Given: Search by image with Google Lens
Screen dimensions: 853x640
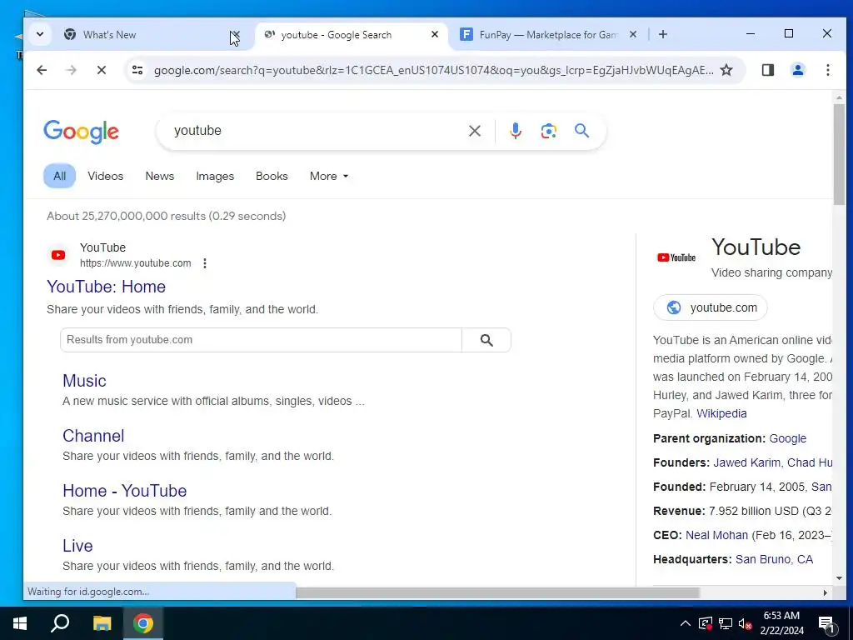Looking at the screenshot, I should (x=548, y=131).
